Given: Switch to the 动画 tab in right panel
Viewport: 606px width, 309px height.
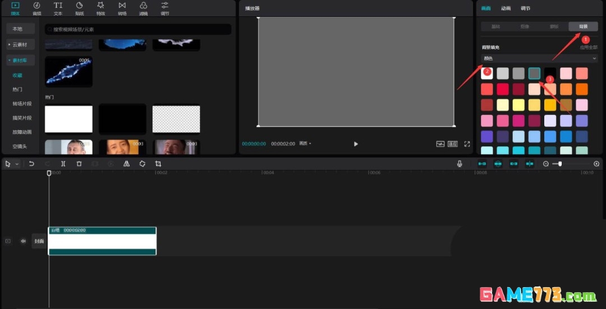Looking at the screenshot, I should [506, 8].
